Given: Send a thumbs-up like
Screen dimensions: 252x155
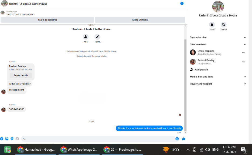Looking at the screenshot, I should 183,139.
